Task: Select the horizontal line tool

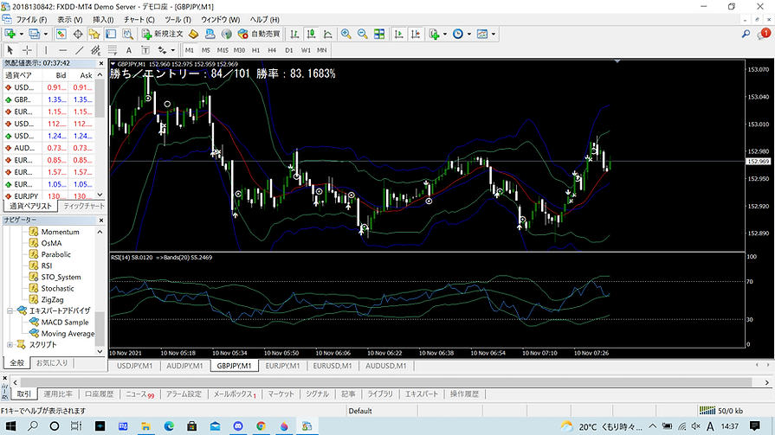Action: point(62,50)
